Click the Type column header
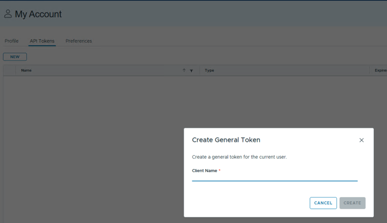This screenshot has width=387, height=223. coord(209,70)
